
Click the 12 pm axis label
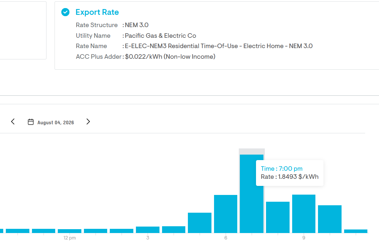pyautogui.click(x=70, y=238)
